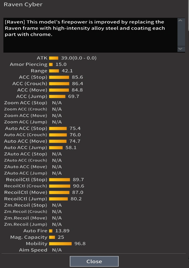
Task: Click the Zoom ACC (Stop) label
Action: (26, 103)
